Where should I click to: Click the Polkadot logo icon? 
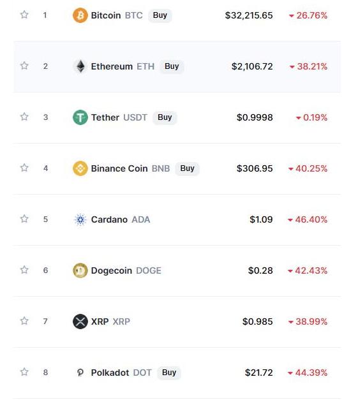click(x=80, y=373)
